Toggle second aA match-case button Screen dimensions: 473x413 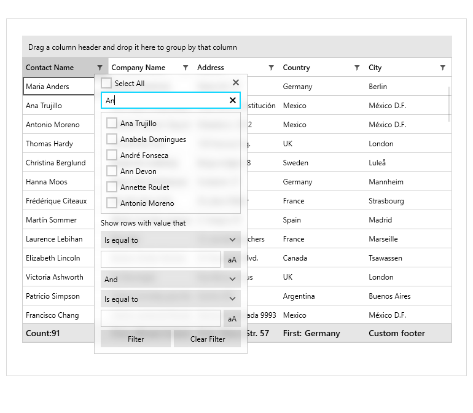[x=232, y=318]
